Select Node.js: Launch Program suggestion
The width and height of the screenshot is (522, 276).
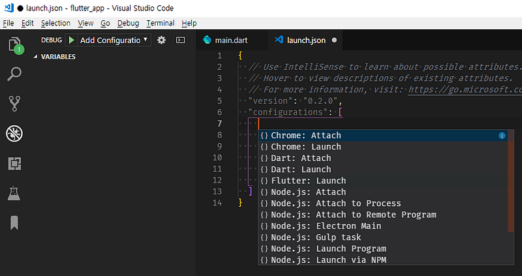(383, 249)
